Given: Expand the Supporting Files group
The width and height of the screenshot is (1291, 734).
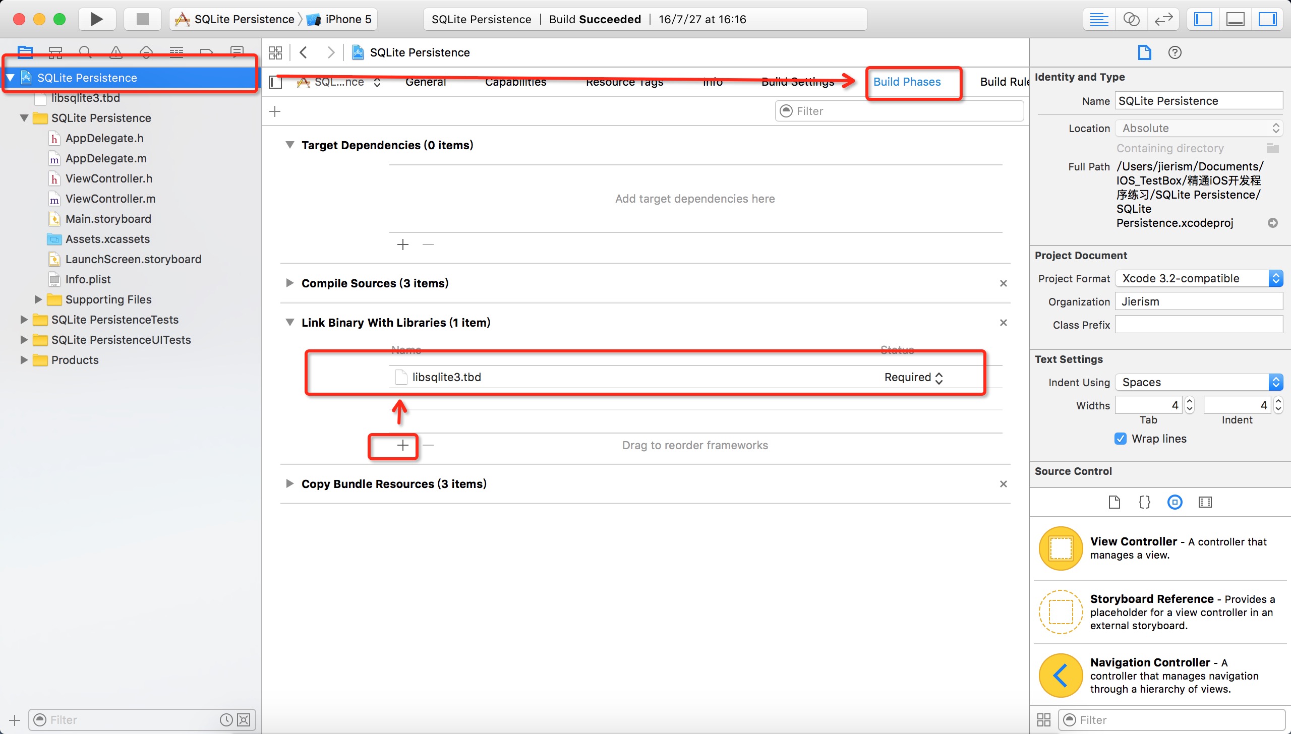Looking at the screenshot, I should click(x=38, y=299).
